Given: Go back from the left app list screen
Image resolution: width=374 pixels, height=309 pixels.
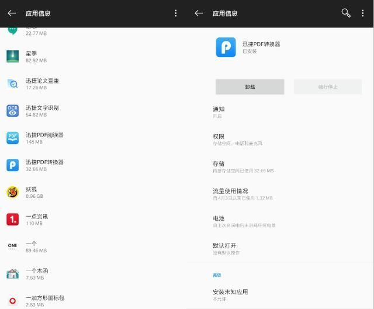Looking at the screenshot, I should point(12,13).
